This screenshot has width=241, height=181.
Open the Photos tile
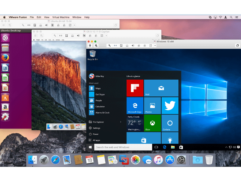[x=152, y=106]
